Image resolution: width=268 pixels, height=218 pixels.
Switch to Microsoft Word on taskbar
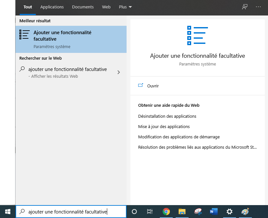tap(213, 212)
